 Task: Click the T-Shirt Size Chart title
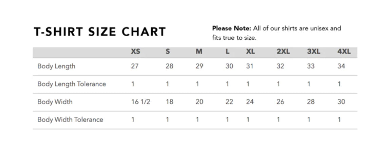(100, 32)
